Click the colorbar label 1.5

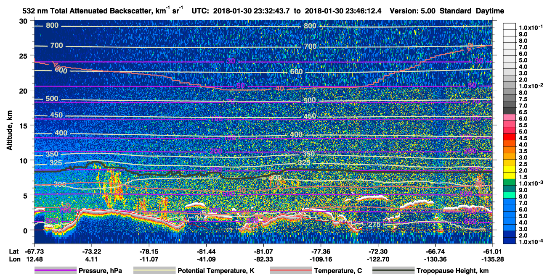[523, 177]
